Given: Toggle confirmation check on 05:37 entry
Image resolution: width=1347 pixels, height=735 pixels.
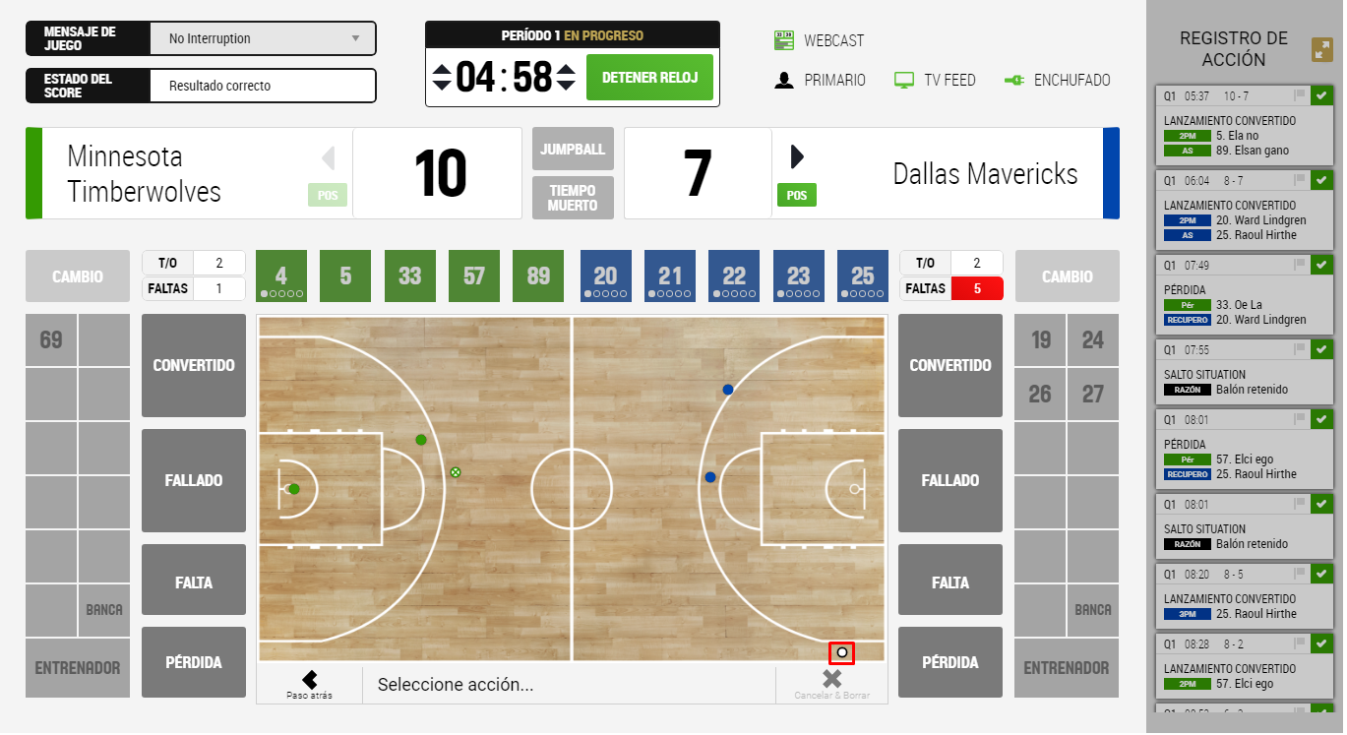Looking at the screenshot, I should click(x=1321, y=96).
